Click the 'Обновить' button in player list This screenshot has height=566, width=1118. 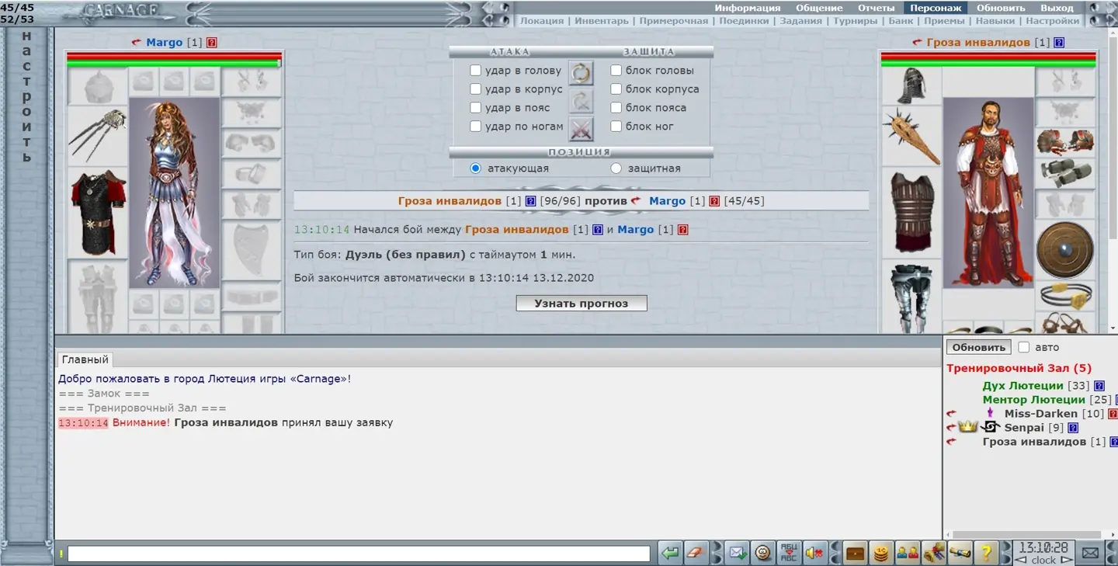(x=978, y=347)
